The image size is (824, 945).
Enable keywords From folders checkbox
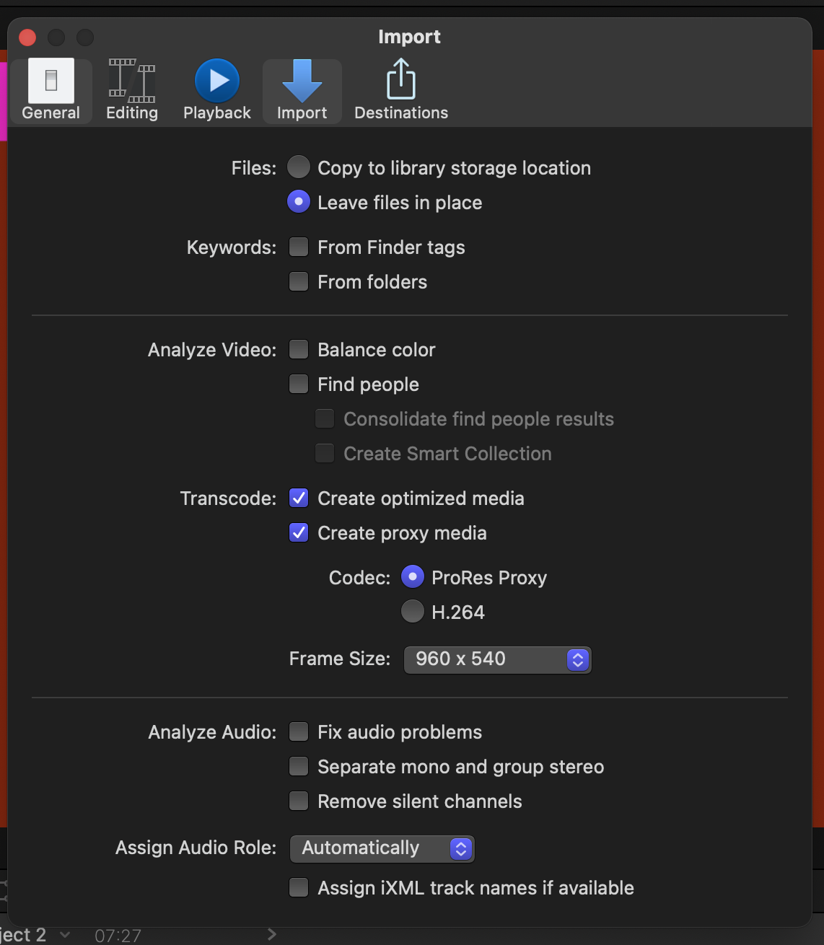[x=299, y=281]
